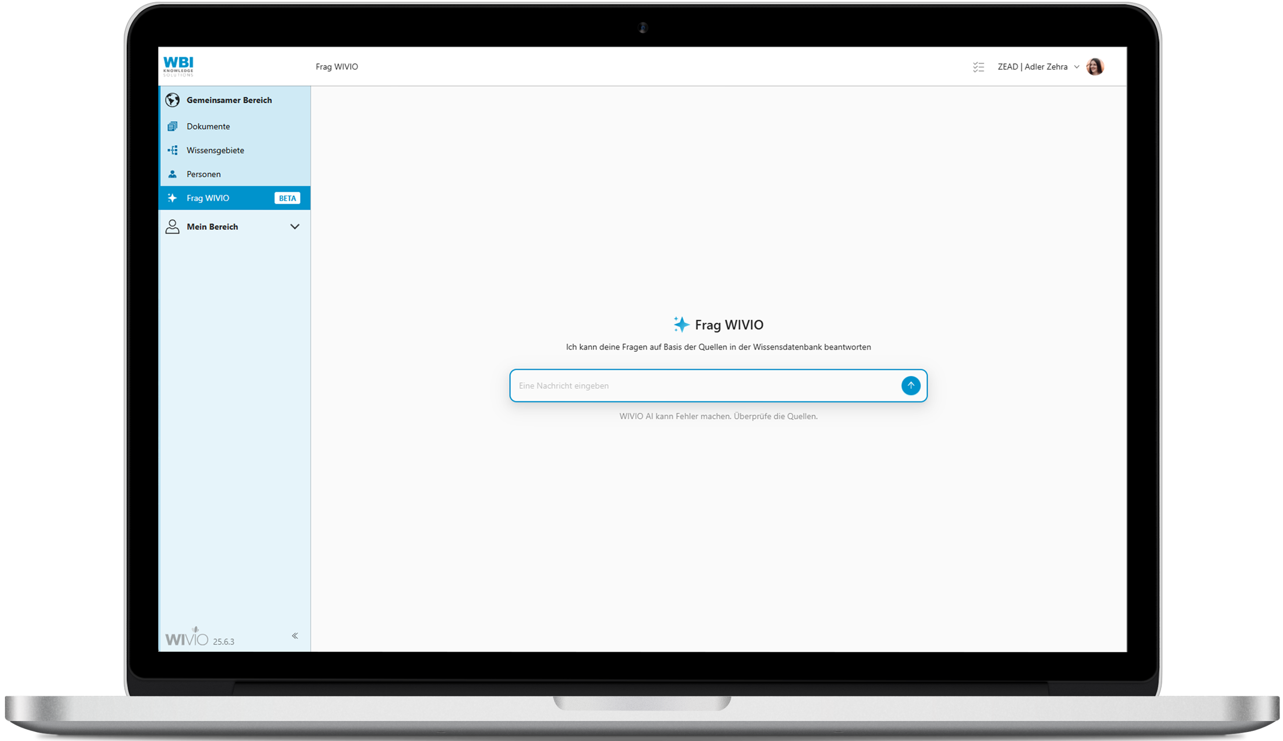Click the send arrow button

tap(911, 386)
